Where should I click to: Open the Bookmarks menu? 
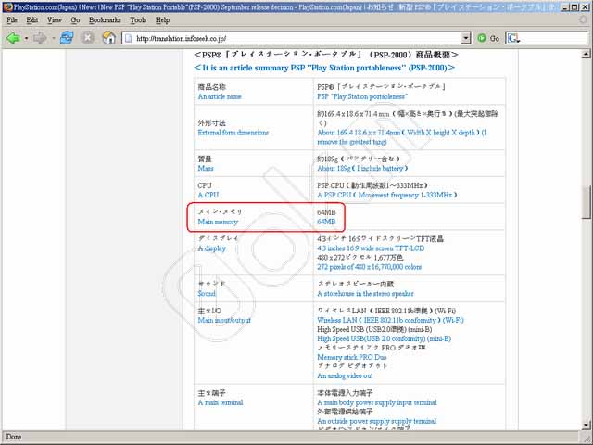point(105,20)
